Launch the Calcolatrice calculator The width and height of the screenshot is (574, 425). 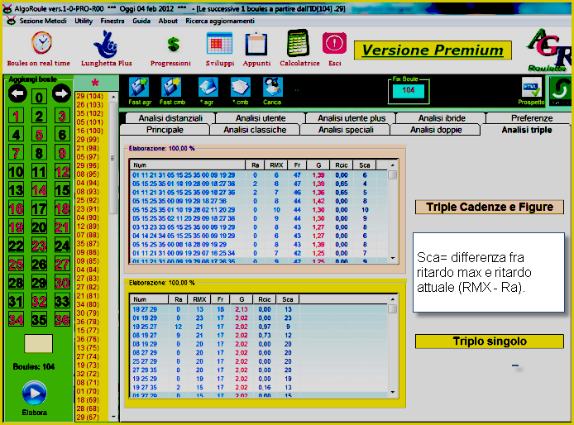[298, 43]
